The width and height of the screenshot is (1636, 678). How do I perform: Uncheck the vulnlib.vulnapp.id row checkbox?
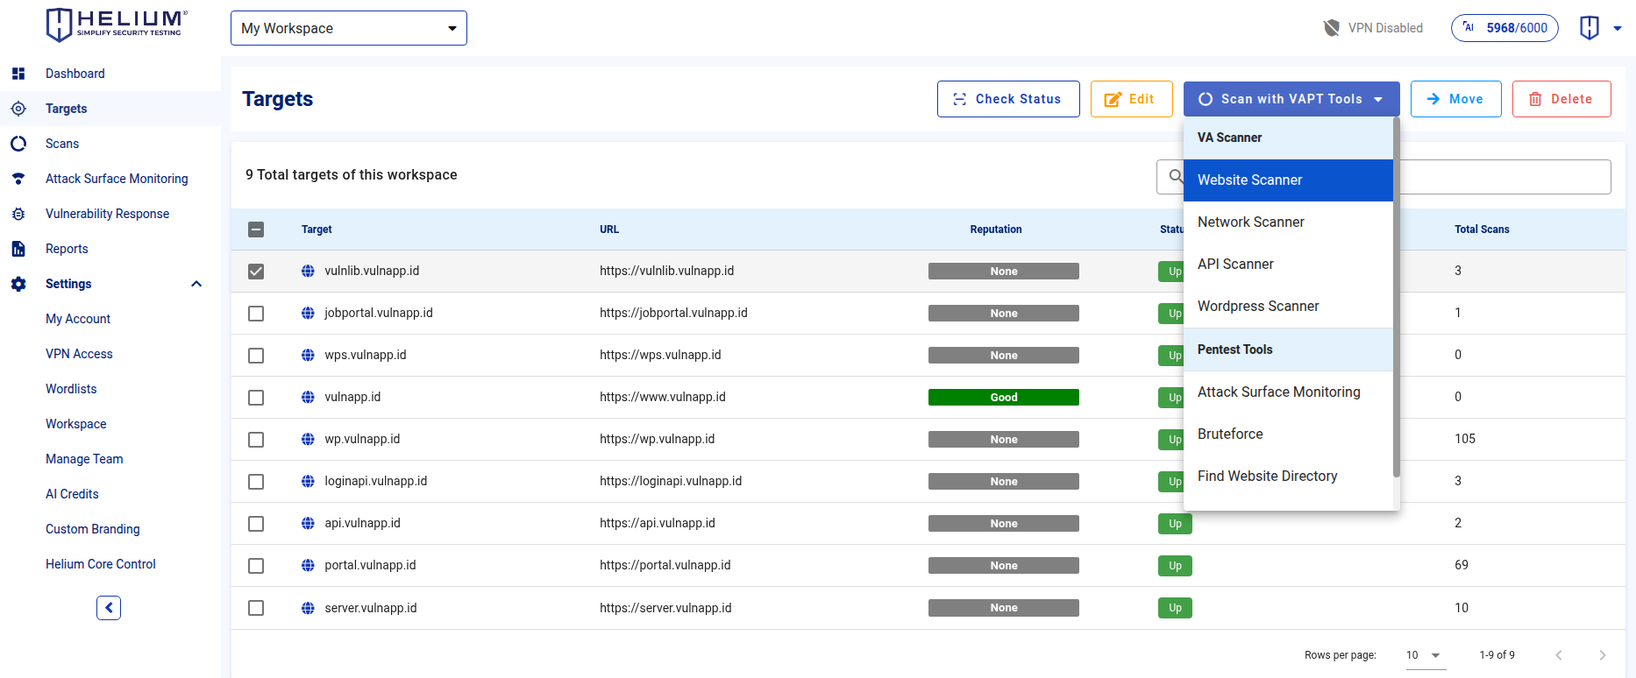click(256, 272)
